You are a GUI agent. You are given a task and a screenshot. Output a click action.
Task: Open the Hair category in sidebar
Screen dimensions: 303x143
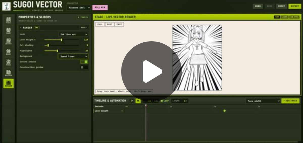pyautogui.click(x=8, y=31)
